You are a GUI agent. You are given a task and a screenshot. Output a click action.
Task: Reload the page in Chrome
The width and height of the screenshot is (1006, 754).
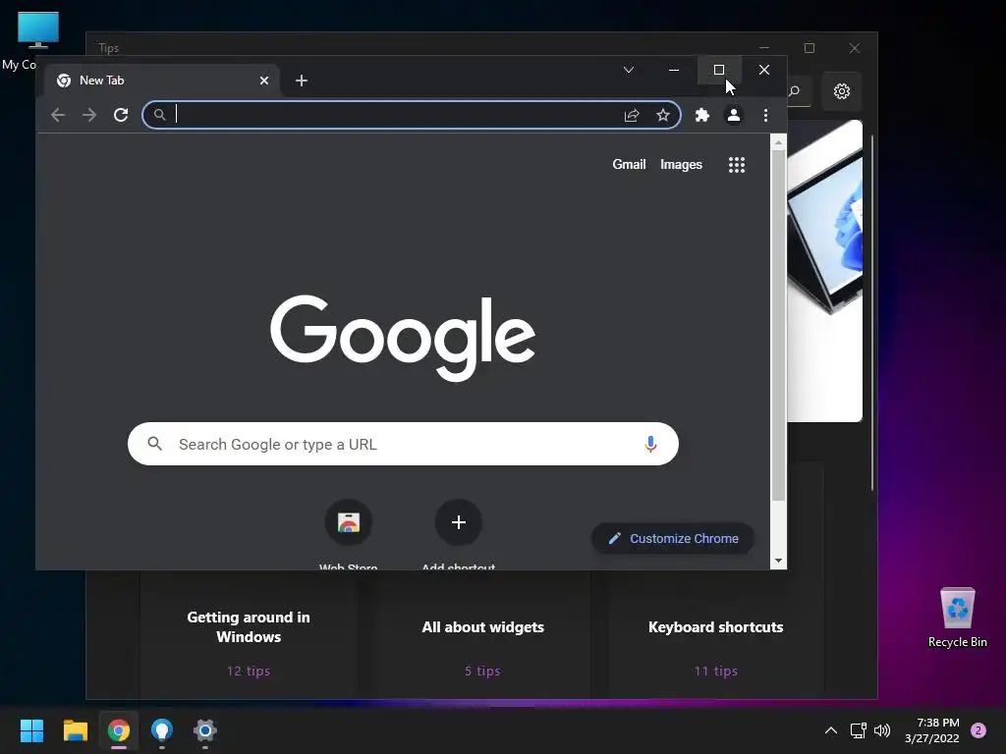pyautogui.click(x=121, y=115)
